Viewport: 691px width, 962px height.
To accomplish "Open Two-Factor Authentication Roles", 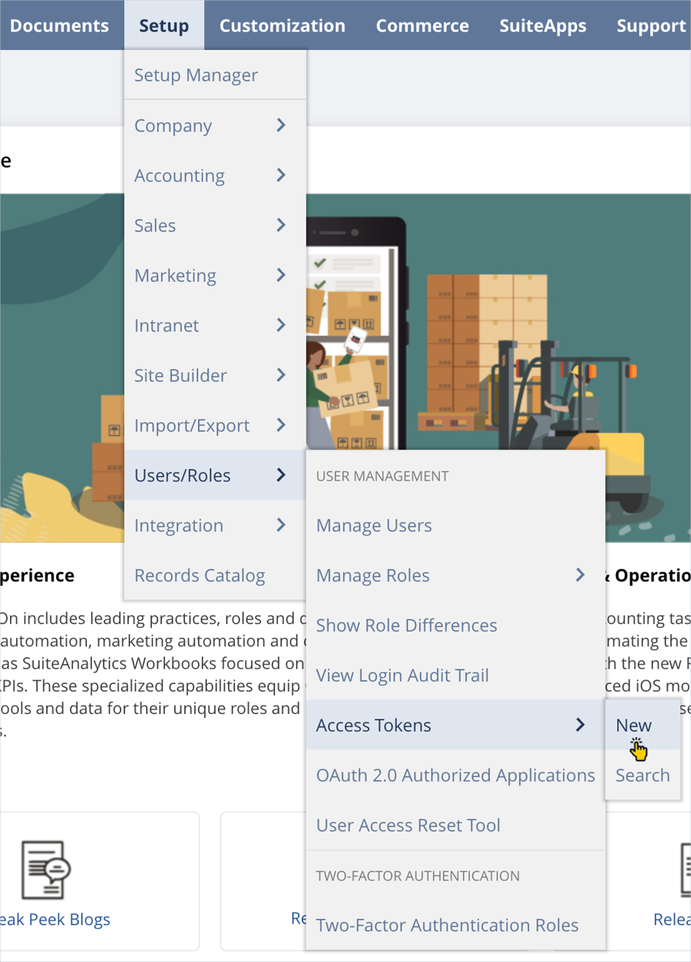I will 447,925.
